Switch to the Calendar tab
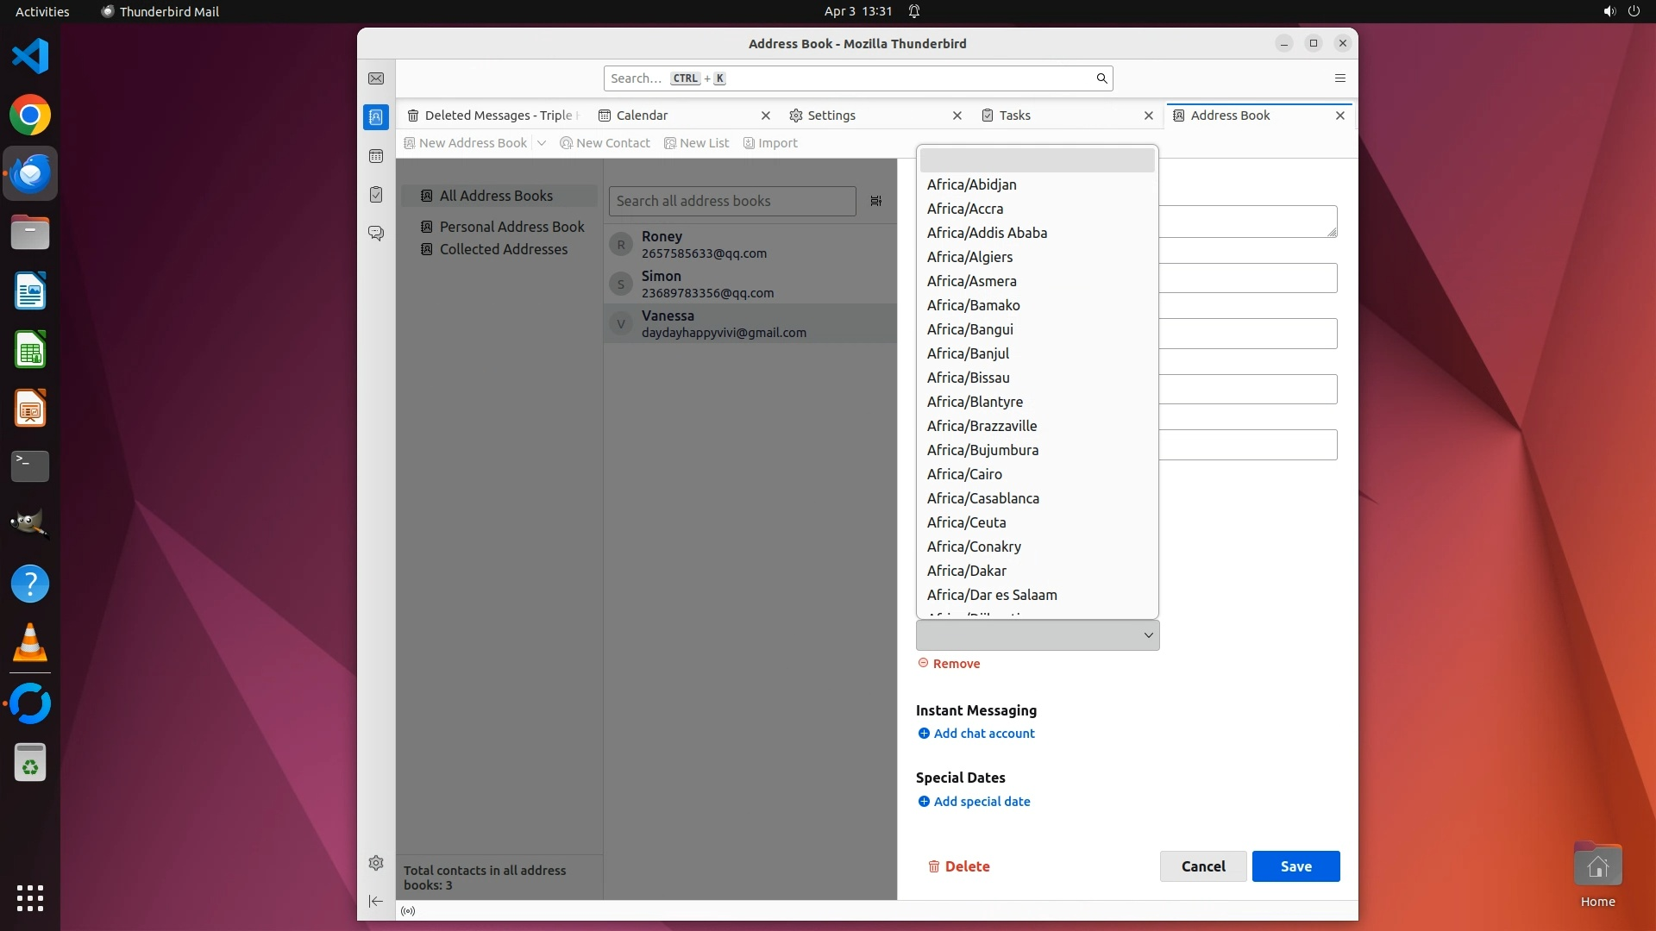 pyautogui.click(x=642, y=116)
